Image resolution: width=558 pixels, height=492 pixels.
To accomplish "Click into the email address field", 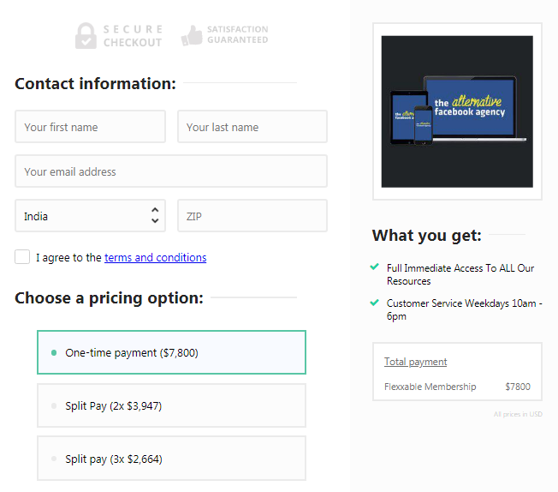I will (171, 171).
